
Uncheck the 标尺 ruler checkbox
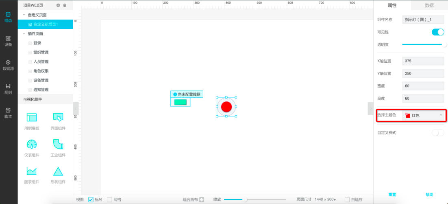pyautogui.click(x=91, y=200)
